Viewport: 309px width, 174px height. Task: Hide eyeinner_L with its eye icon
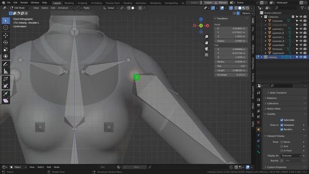[301, 29]
